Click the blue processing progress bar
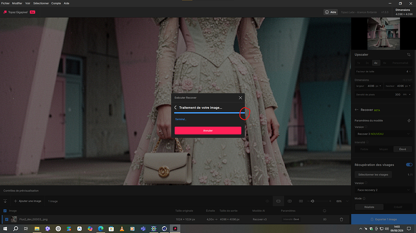This screenshot has width=416, height=233. coord(209,113)
